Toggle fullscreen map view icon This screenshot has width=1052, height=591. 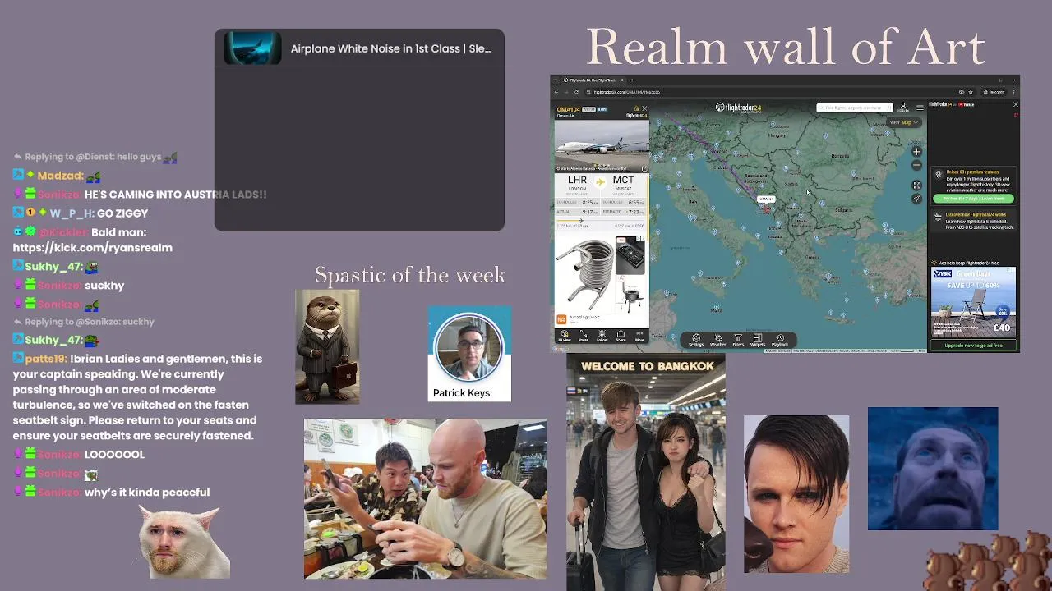916,186
